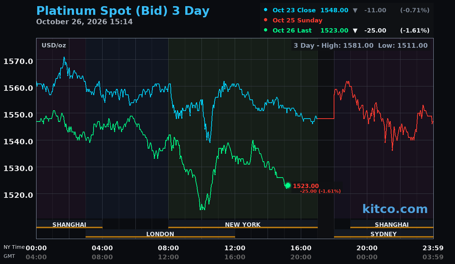Click the glowing green current price marker

[288, 185]
